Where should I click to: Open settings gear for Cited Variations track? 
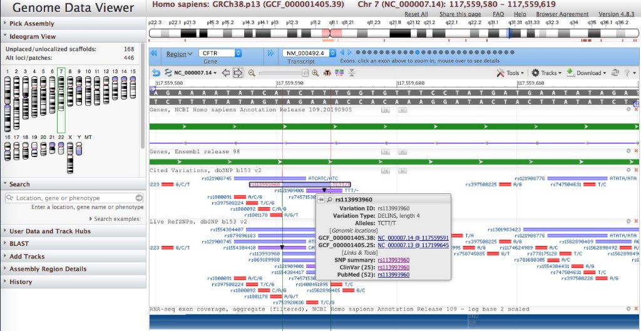click(x=628, y=170)
